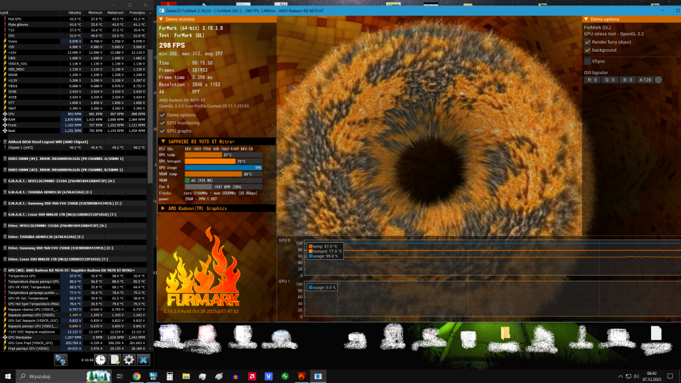This screenshot has height=383, width=681.
Task: Uncheck Render furry object
Action: point(588,42)
